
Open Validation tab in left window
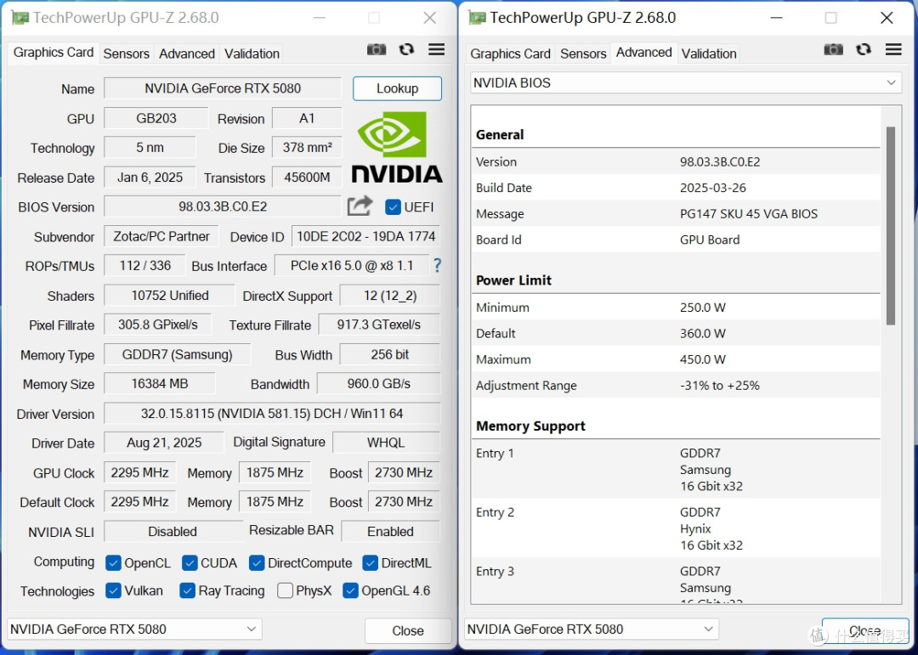click(x=252, y=54)
